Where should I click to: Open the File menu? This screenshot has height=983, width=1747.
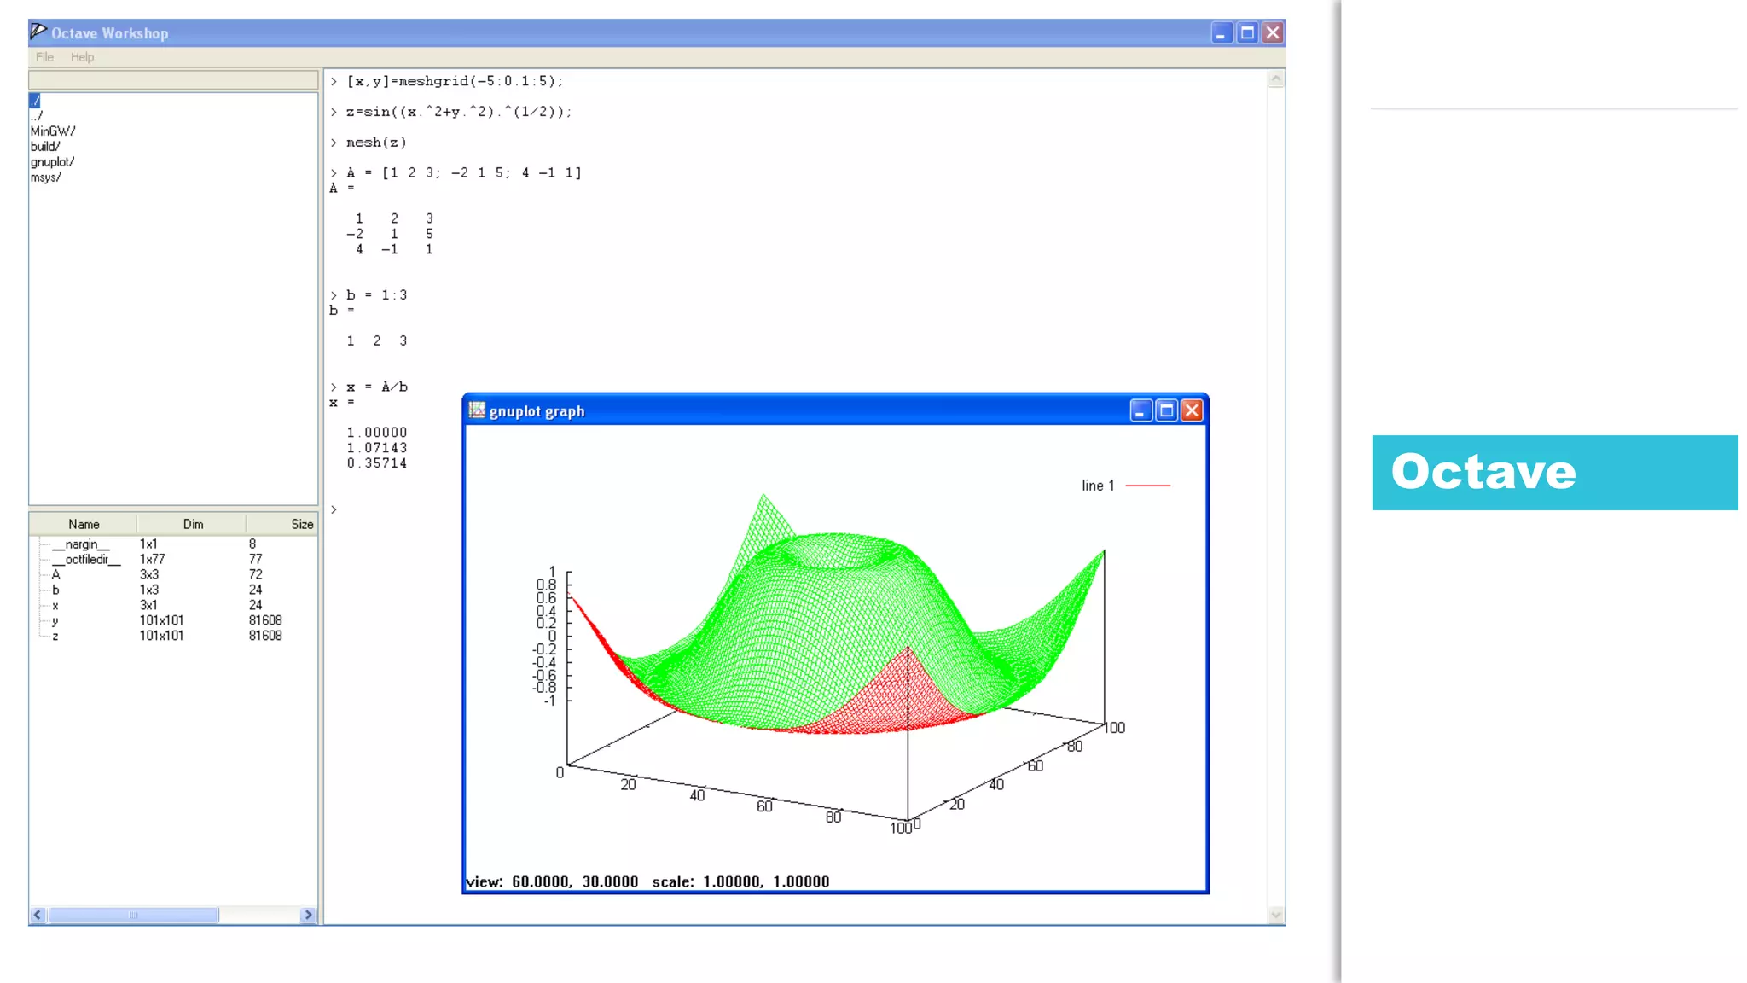pos(44,57)
